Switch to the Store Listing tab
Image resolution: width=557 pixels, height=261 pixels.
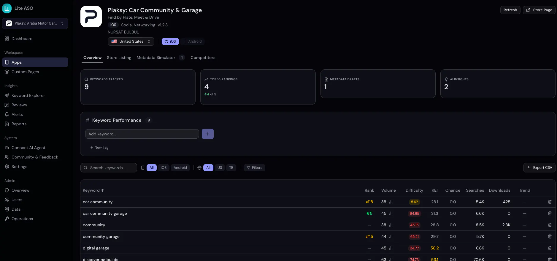coord(119,57)
